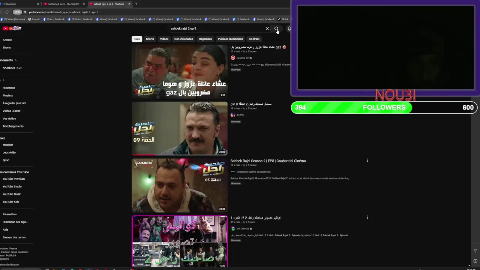This screenshot has width=480, height=270.
Task: Select the 'En direct' filter chip
Action: tap(254, 39)
